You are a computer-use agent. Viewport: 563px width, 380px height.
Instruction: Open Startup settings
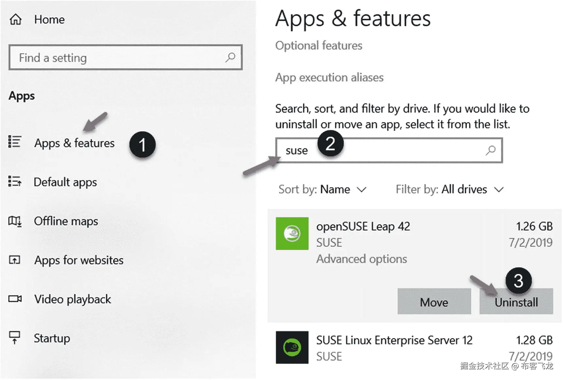[52, 338]
